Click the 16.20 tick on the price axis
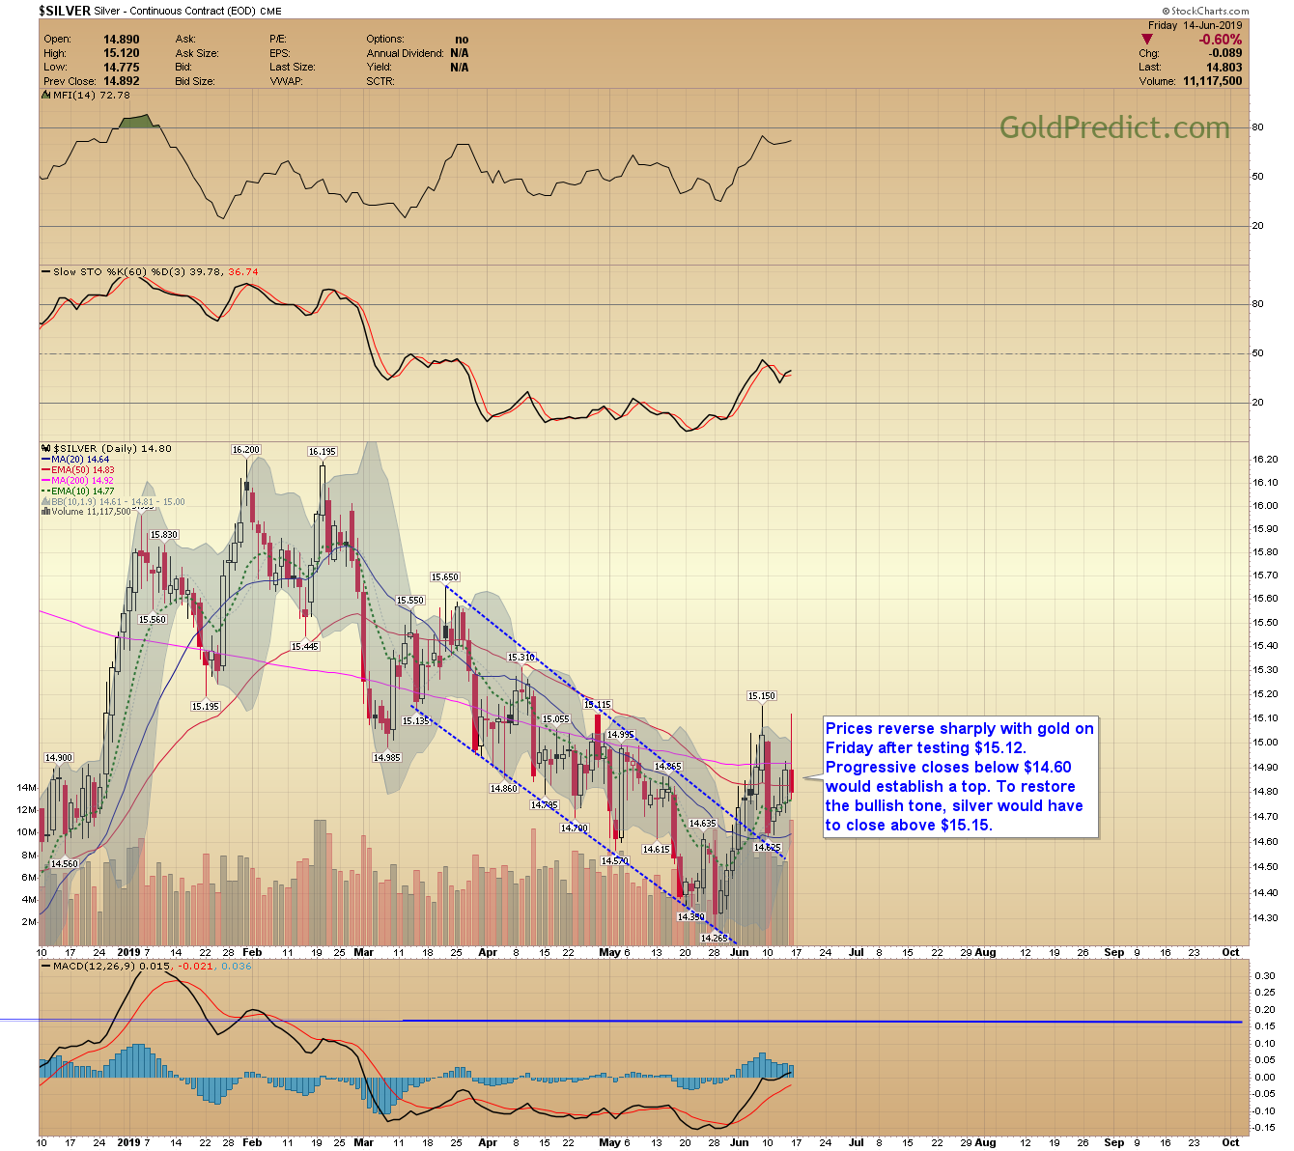Image resolution: width=1294 pixels, height=1151 pixels. (1264, 459)
